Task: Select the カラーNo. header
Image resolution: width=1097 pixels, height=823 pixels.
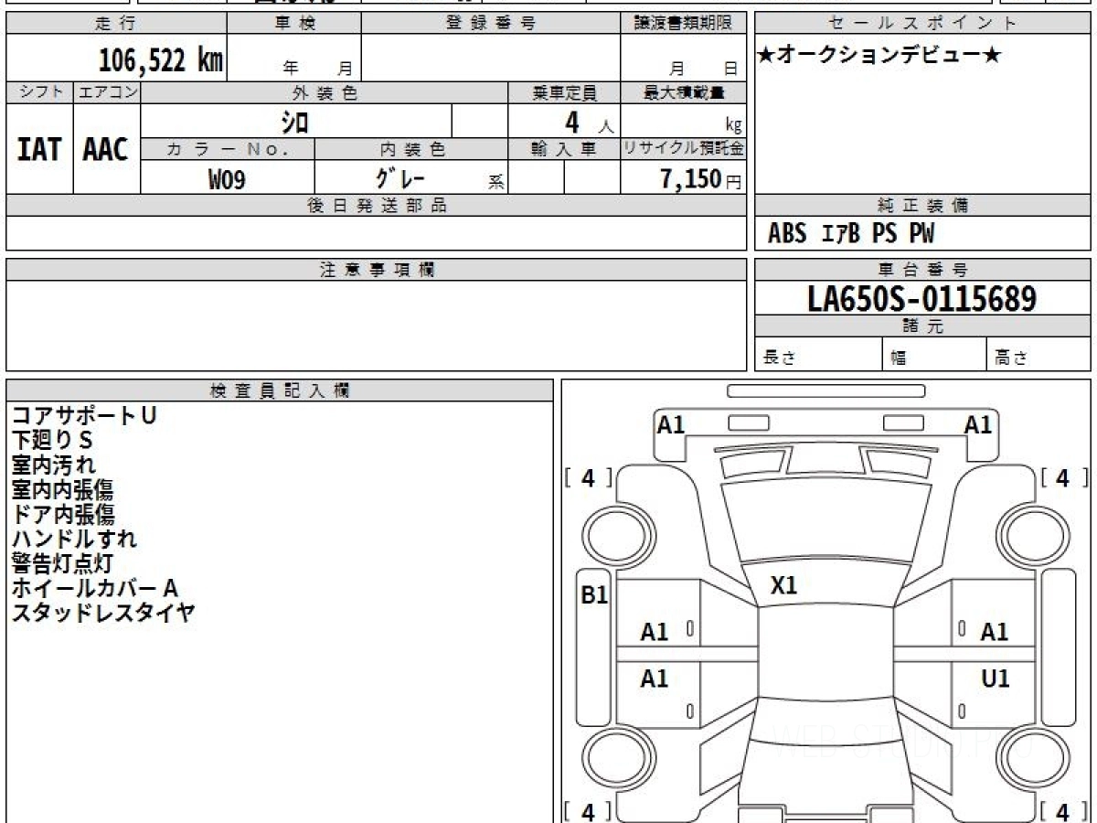Action: (228, 149)
